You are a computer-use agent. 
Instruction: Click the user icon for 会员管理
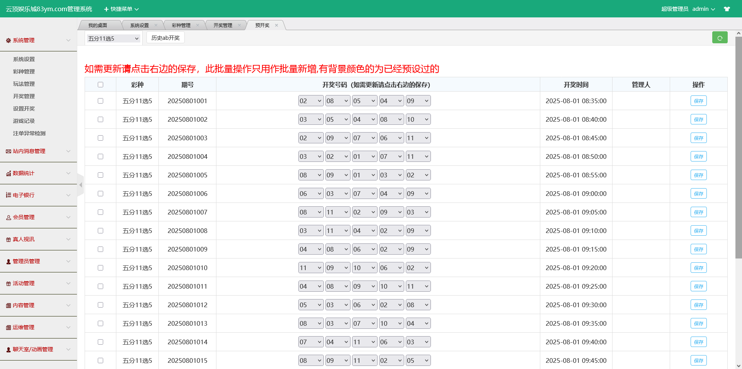coord(8,218)
